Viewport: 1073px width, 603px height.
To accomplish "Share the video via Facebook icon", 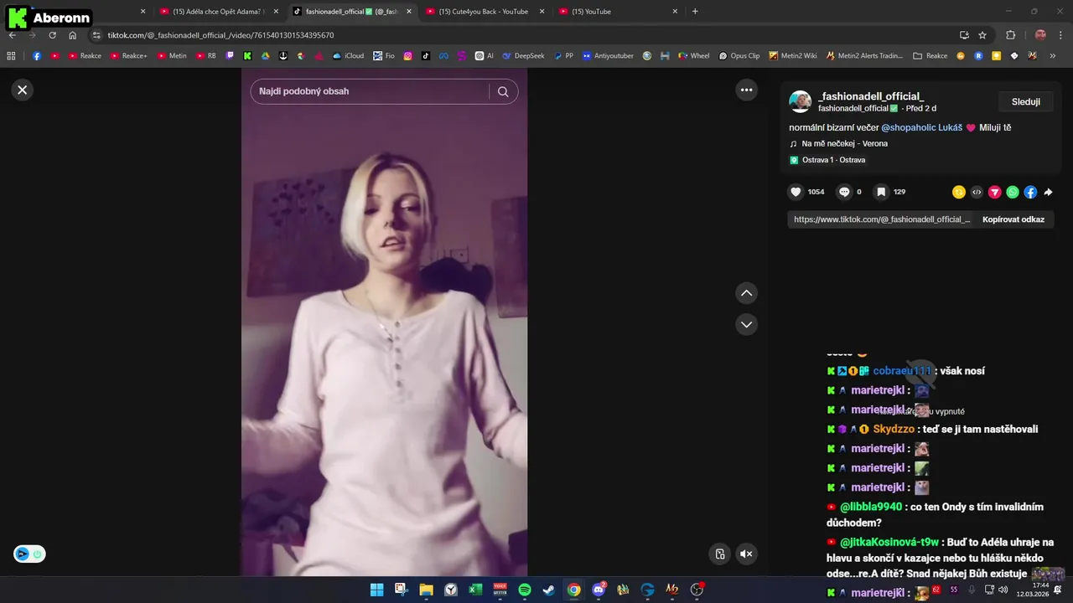I will click(1030, 192).
